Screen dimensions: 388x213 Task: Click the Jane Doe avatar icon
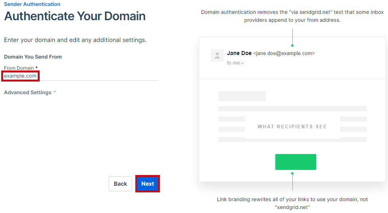pyautogui.click(x=217, y=55)
